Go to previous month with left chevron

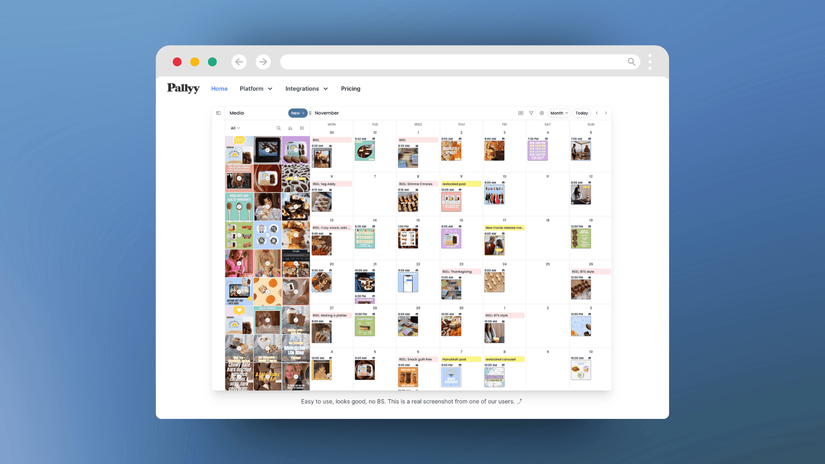coord(597,113)
